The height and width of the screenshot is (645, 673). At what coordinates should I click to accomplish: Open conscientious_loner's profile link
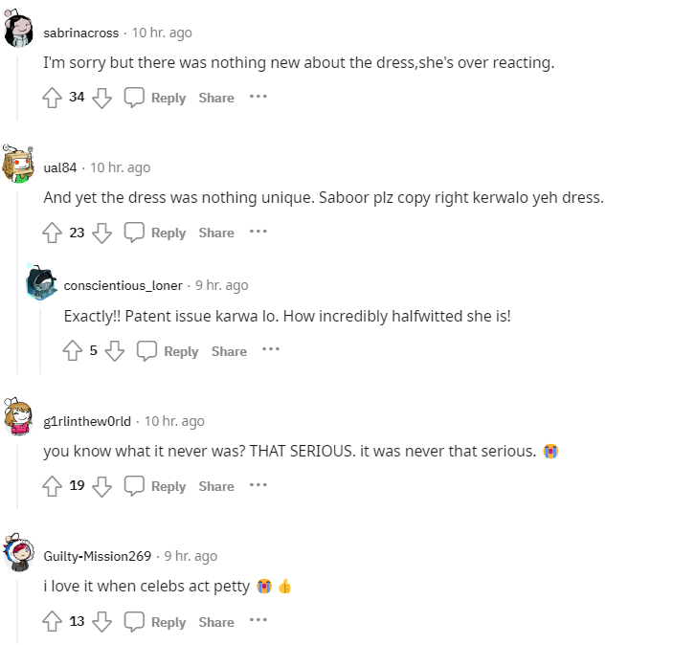click(x=123, y=285)
